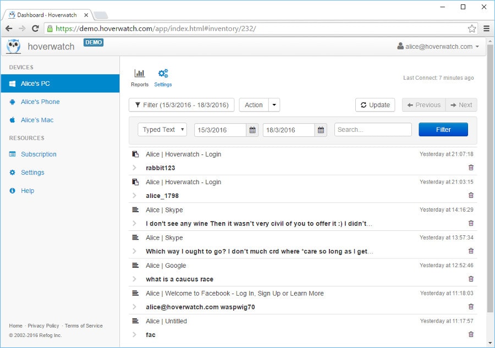
Task: Click inside the Search text field
Action: pyautogui.click(x=372, y=129)
